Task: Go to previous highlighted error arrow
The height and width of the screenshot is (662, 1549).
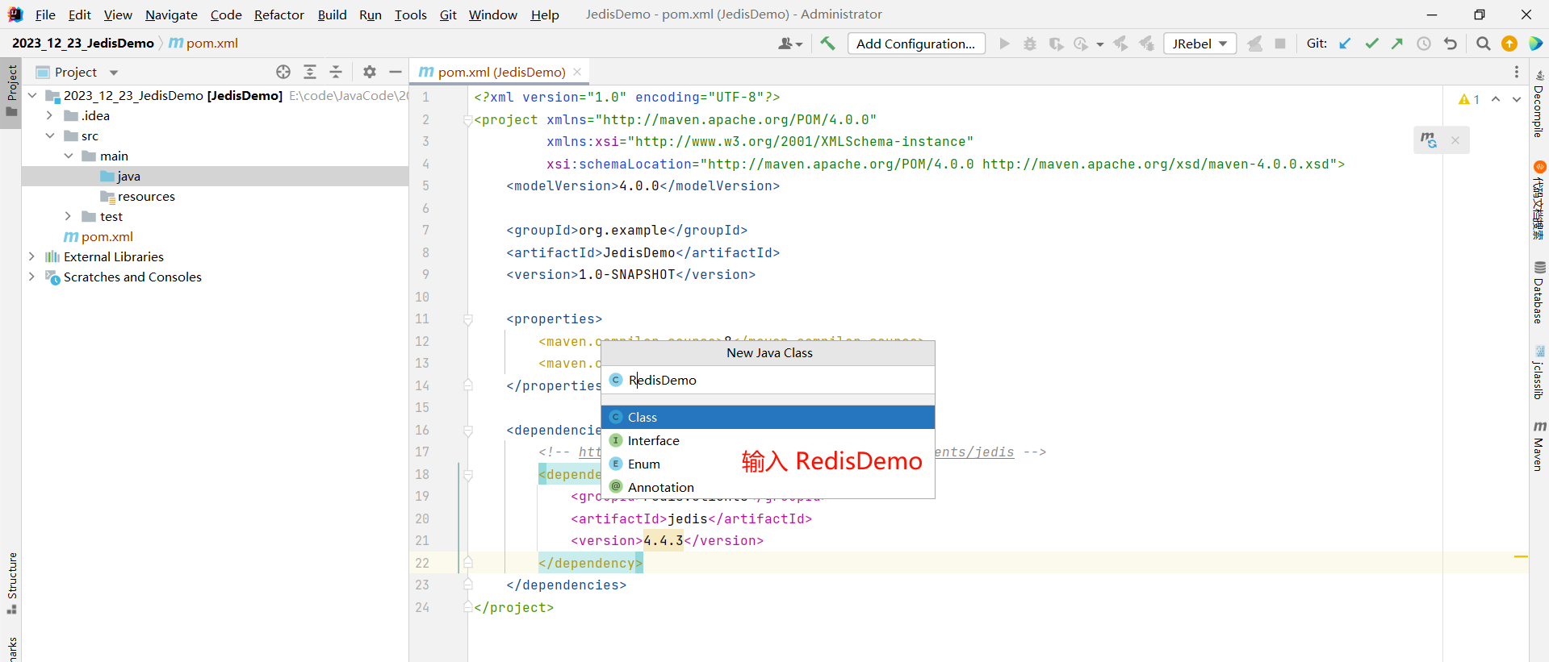Action: point(1496,99)
